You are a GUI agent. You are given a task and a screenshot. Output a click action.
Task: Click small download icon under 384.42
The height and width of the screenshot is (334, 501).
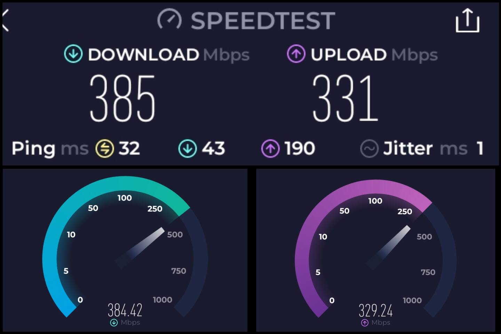tap(114, 323)
